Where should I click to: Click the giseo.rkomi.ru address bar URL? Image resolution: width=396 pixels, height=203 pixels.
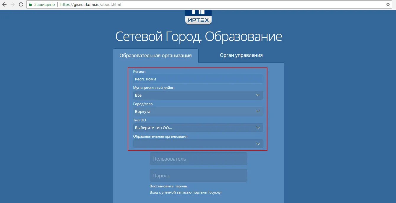click(x=91, y=4)
